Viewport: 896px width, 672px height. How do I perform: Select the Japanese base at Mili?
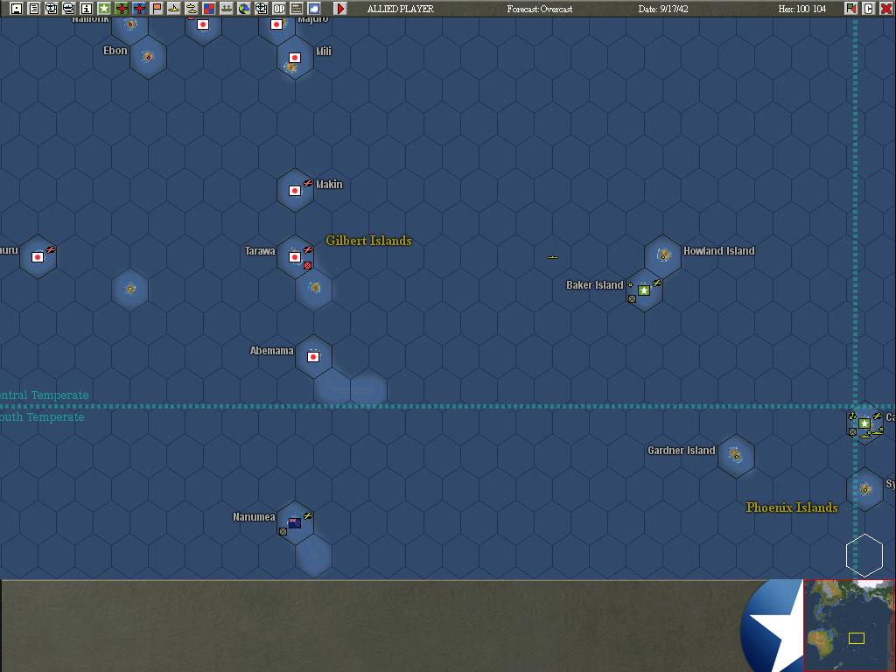[295, 58]
